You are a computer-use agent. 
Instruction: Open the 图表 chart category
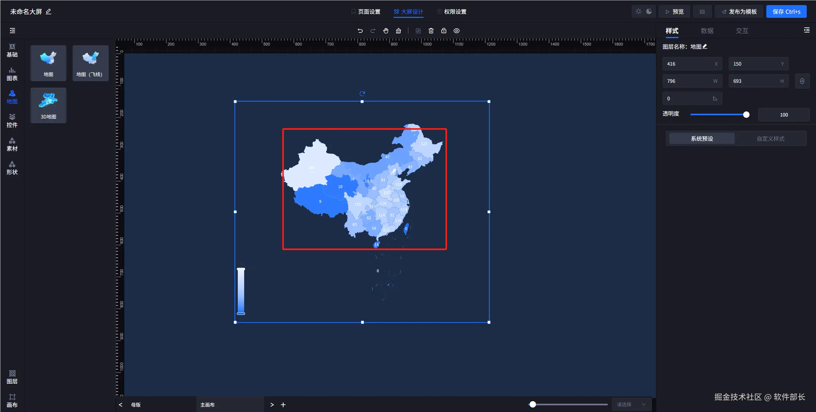pyautogui.click(x=12, y=74)
